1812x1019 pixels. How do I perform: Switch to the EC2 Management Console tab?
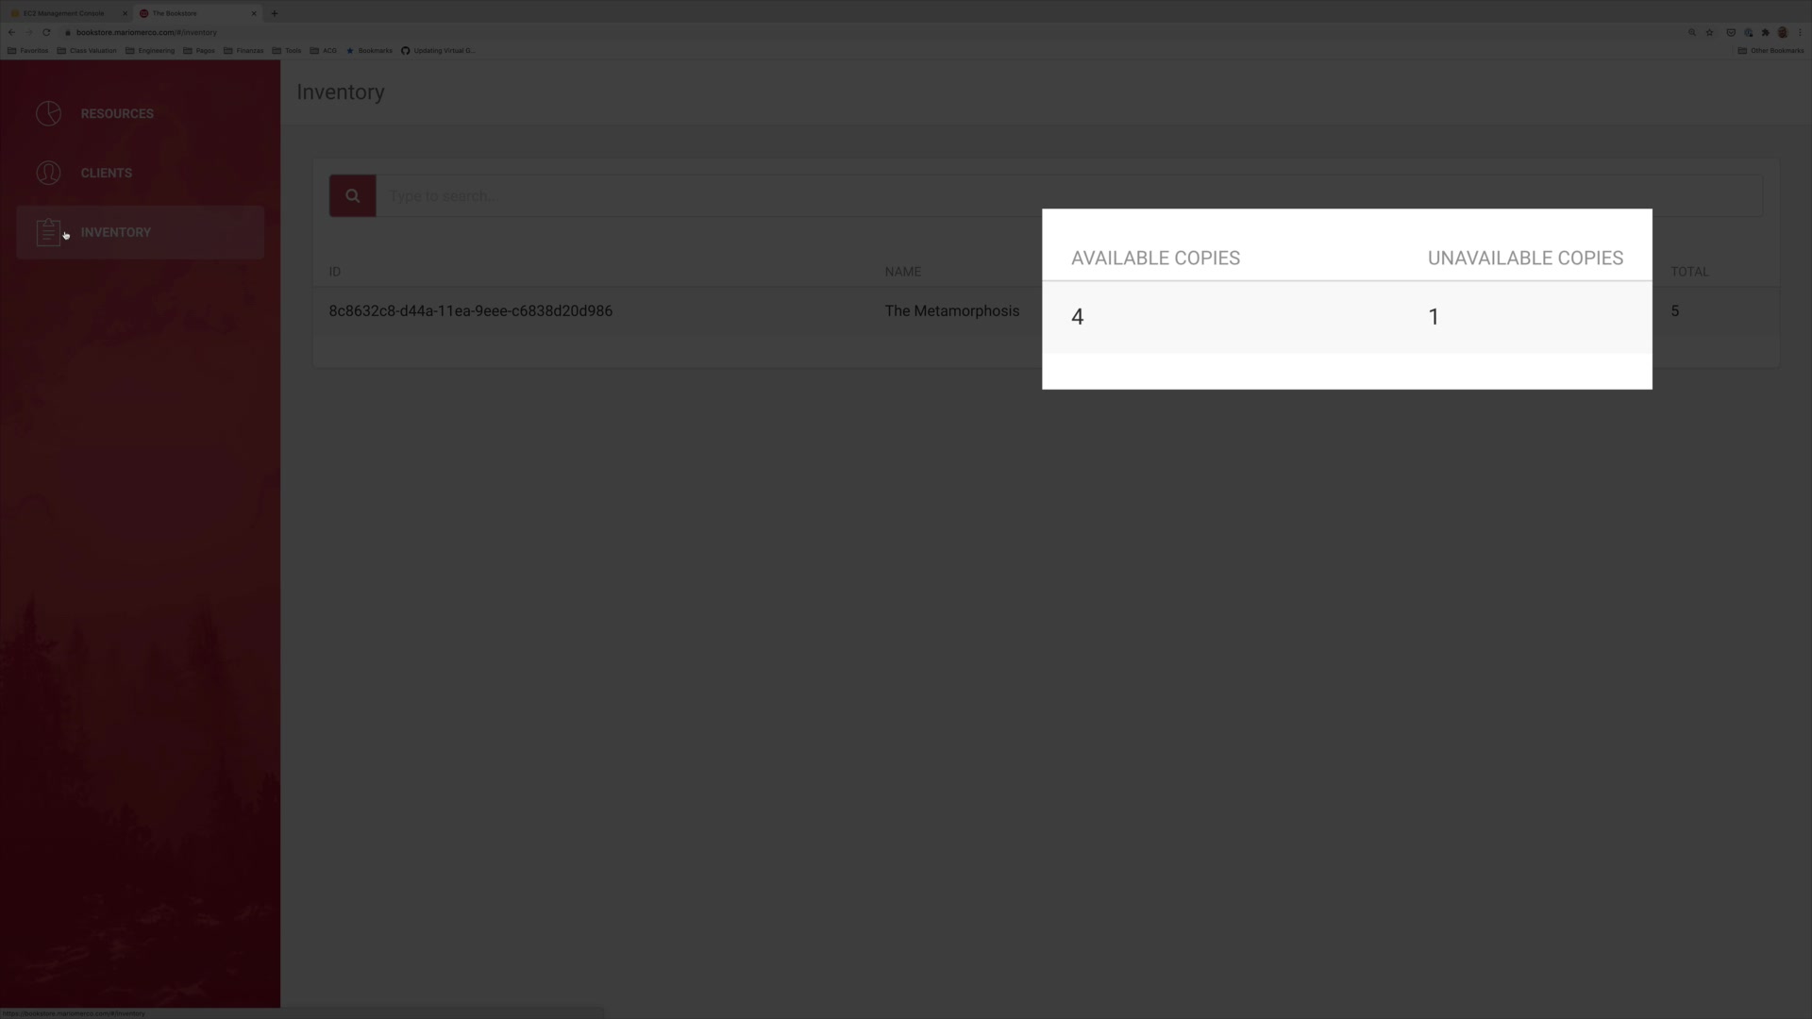pos(64,13)
